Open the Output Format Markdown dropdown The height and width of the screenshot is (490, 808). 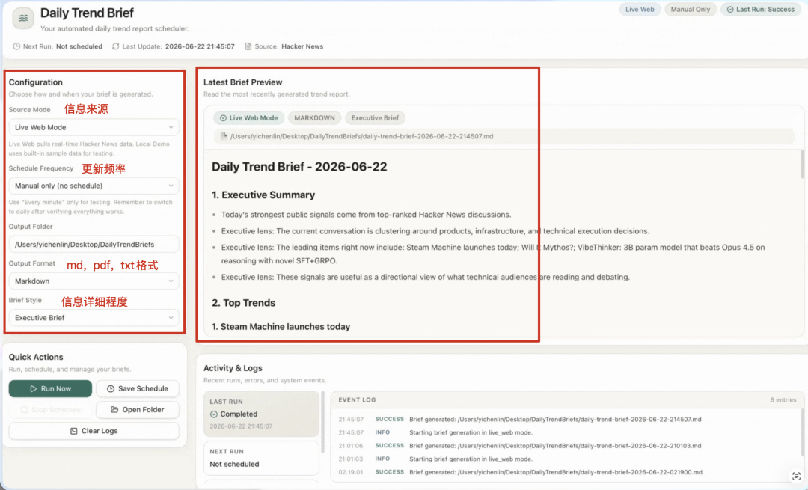coord(94,281)
